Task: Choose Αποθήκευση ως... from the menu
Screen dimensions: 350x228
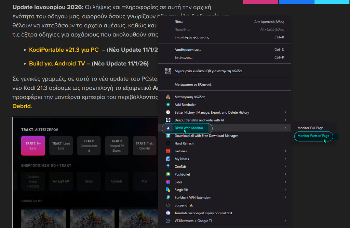Action: pos(225,50)
